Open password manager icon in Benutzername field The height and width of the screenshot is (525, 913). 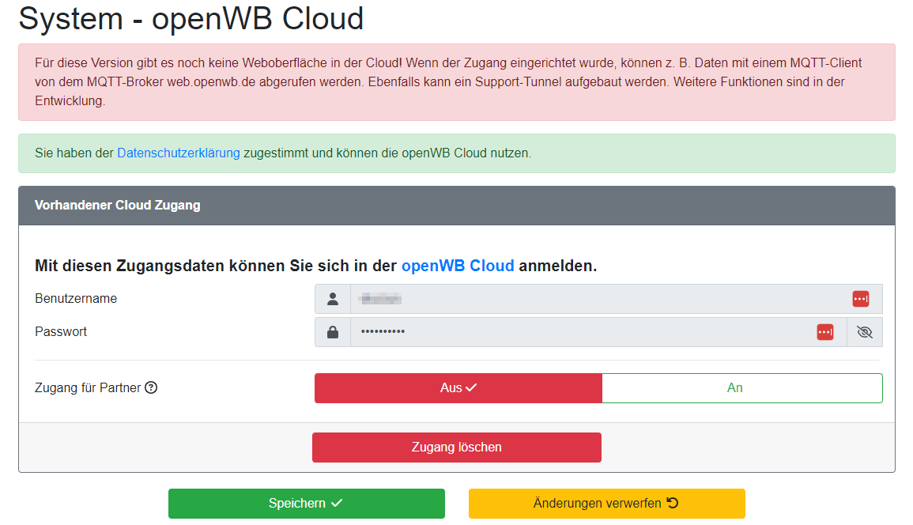tap(861, 299)
